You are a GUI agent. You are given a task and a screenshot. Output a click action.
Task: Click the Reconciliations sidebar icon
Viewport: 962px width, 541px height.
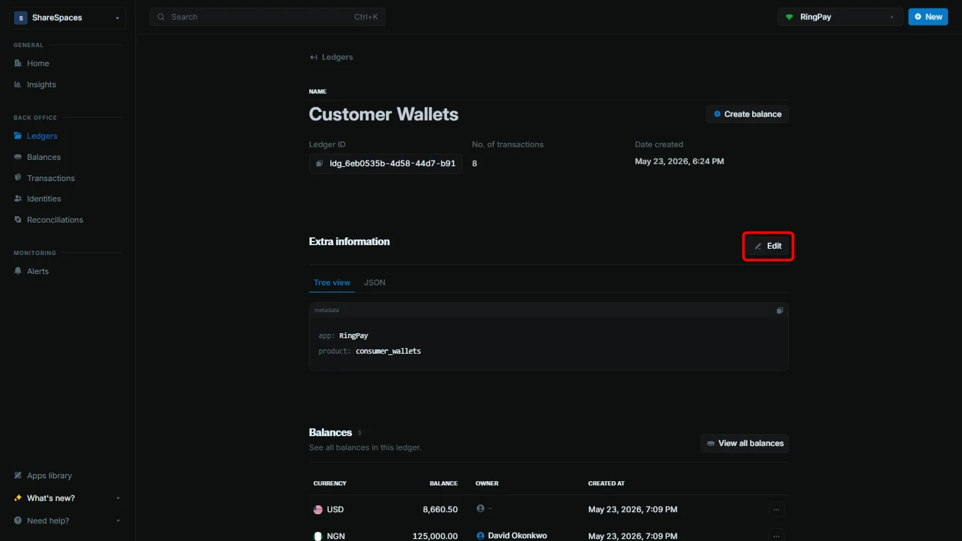tap(18, 220)
